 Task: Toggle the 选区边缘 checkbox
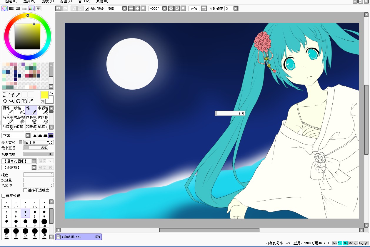pyautogui.click(x=87, y=9)
